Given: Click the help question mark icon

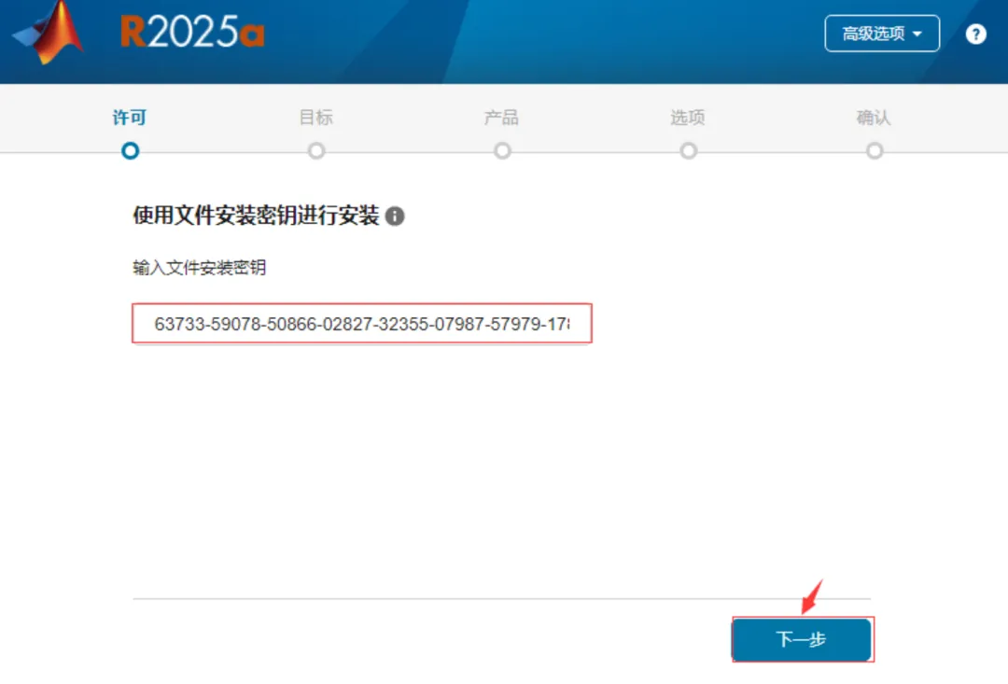Looking at the screenshot, I should click(975, 35).
